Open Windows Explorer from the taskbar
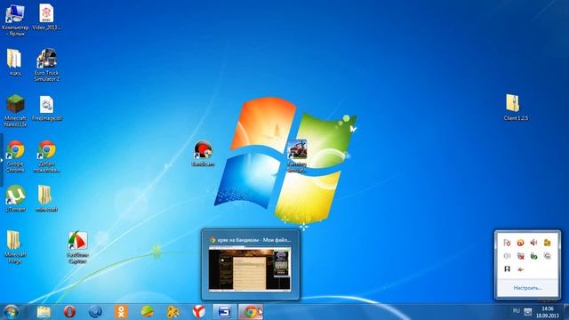The image size is (569, 320). (x=44, y=312)
